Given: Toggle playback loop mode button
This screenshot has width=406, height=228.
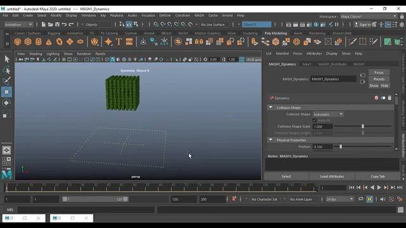Looking at the screenshot, I should [361, 199].
